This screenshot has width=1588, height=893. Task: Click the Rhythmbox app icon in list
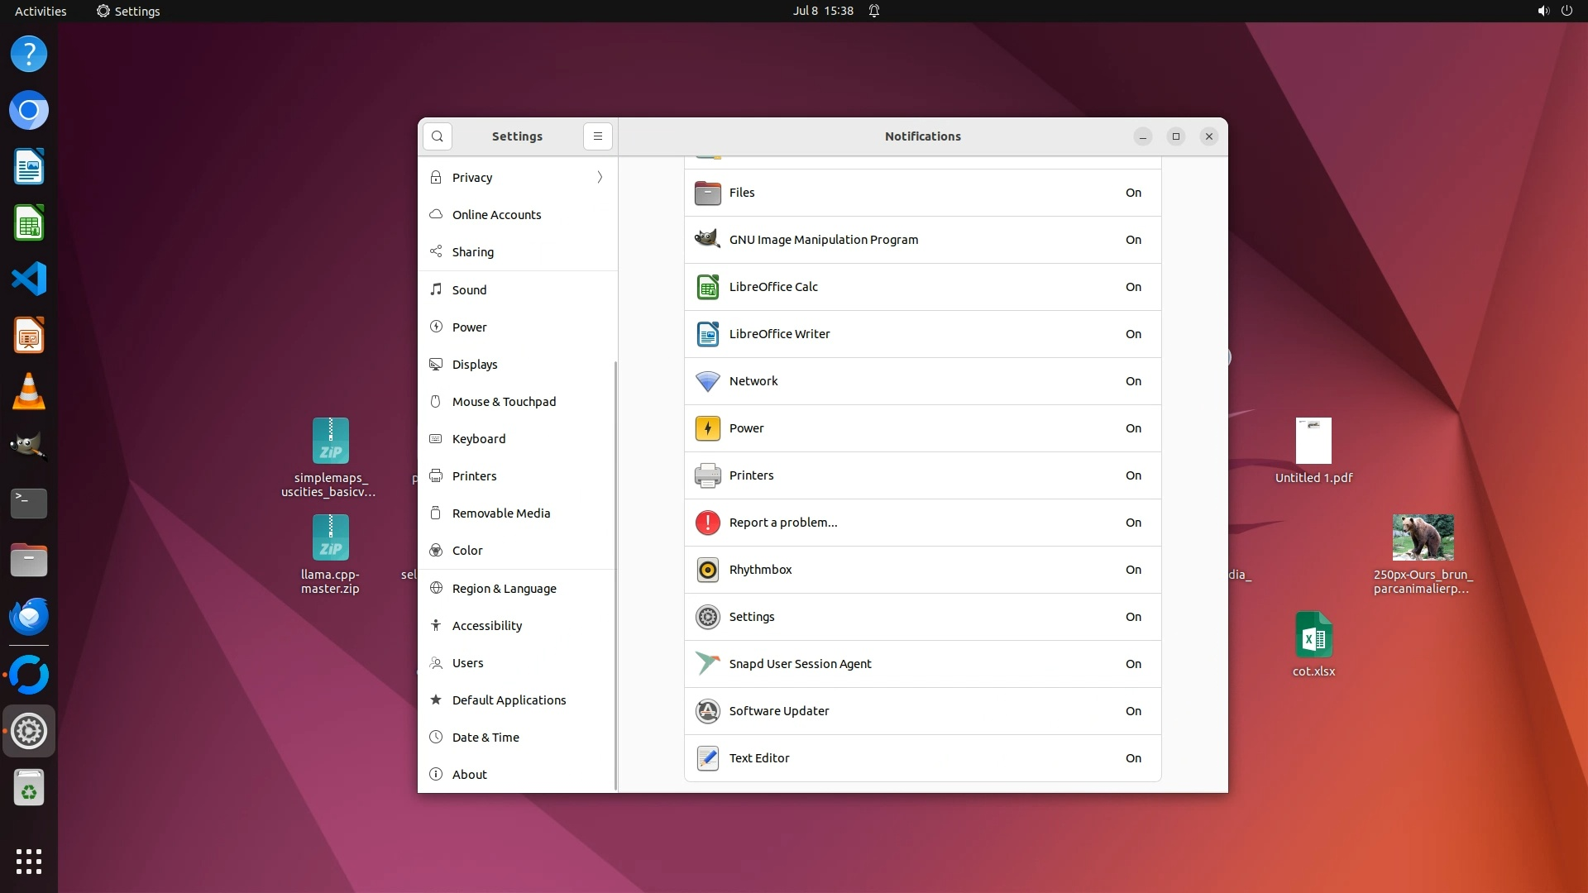[707, 570]
